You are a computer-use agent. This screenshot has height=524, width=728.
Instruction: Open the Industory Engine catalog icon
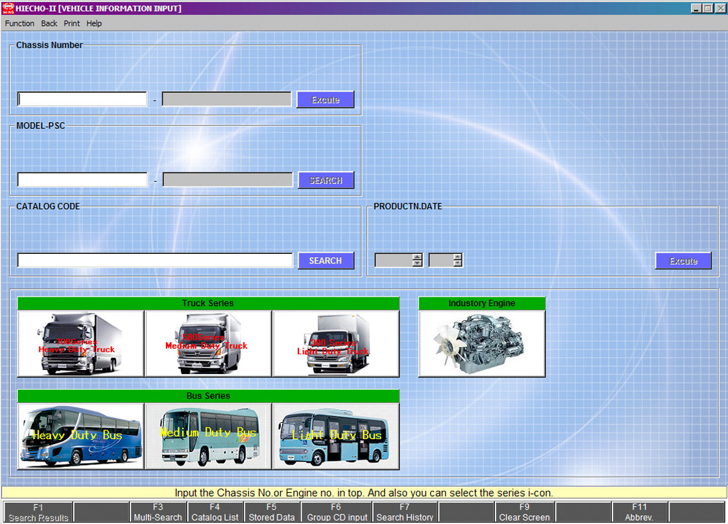(481, 343)
